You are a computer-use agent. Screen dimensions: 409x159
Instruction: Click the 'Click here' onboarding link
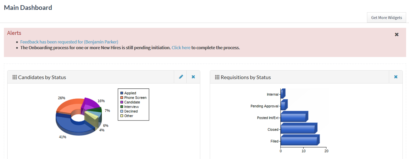[181, 48]
